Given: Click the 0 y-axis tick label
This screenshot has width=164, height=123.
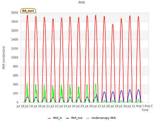Looking at the screenshot, I should 17,102.
